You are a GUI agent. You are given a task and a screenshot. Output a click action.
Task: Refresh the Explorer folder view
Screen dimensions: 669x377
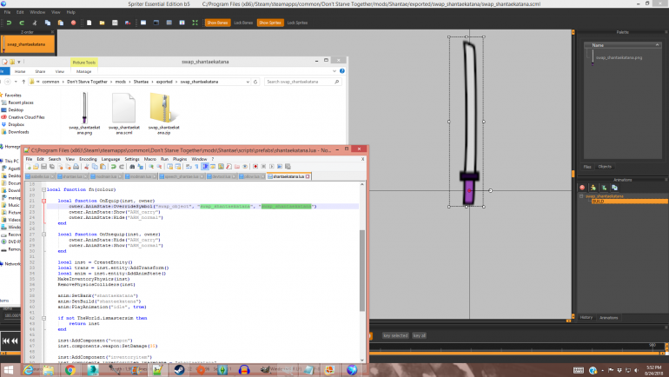point(255,82)
